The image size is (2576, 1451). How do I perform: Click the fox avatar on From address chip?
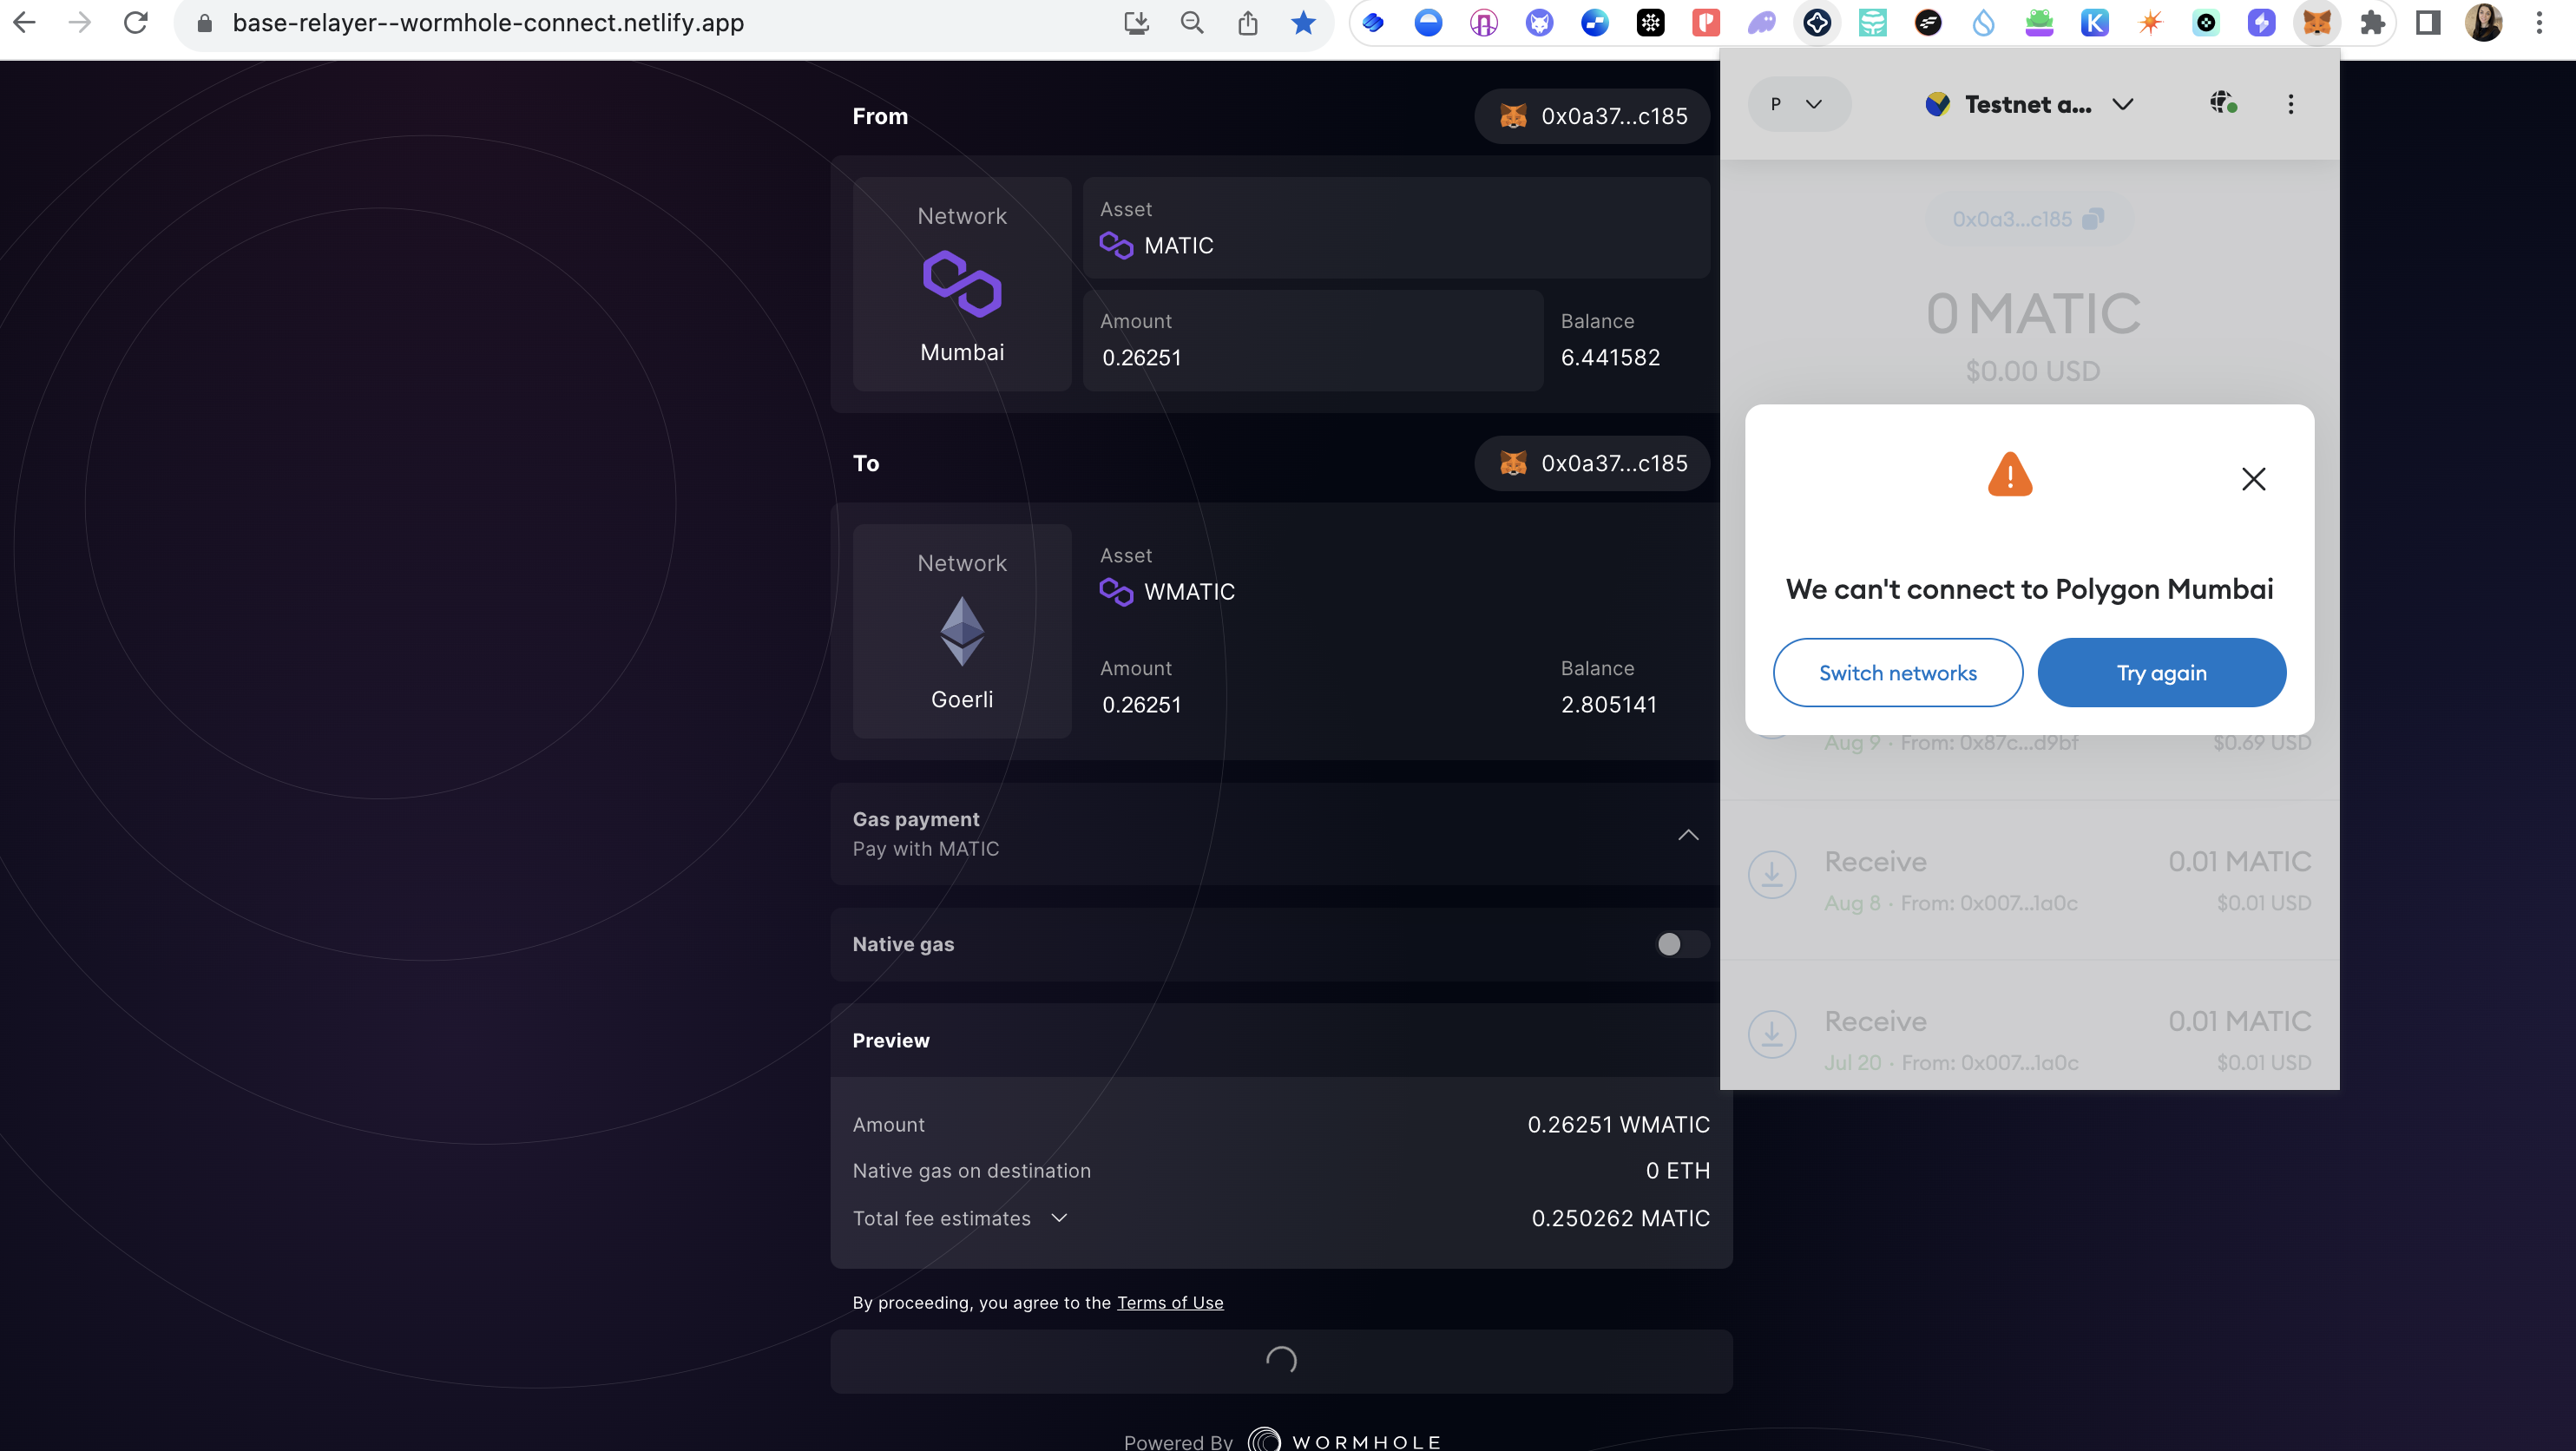point(1514,115)
